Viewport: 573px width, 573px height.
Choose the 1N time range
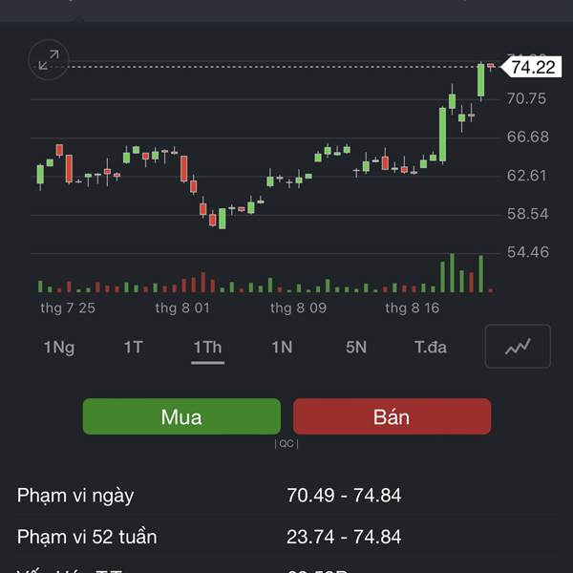coord(282,348)
